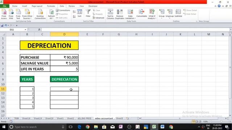The image size is (232, 130).
Task: Open File Explorer from taskbar
Action: (x=96, y=127)
